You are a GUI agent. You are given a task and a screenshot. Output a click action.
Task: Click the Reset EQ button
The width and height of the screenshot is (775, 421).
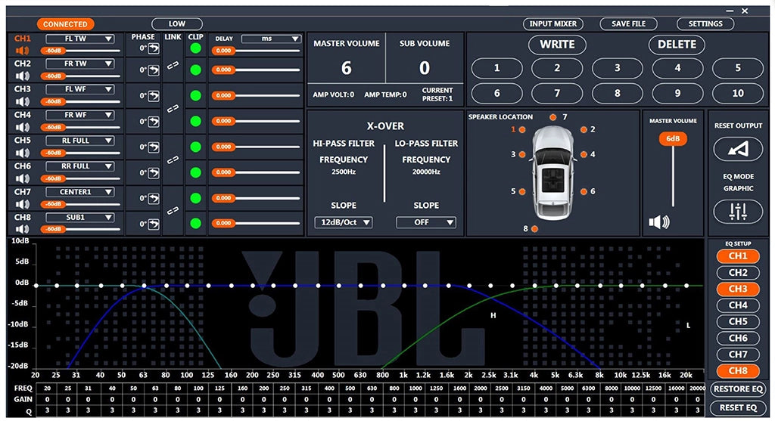tap(738, 407)
